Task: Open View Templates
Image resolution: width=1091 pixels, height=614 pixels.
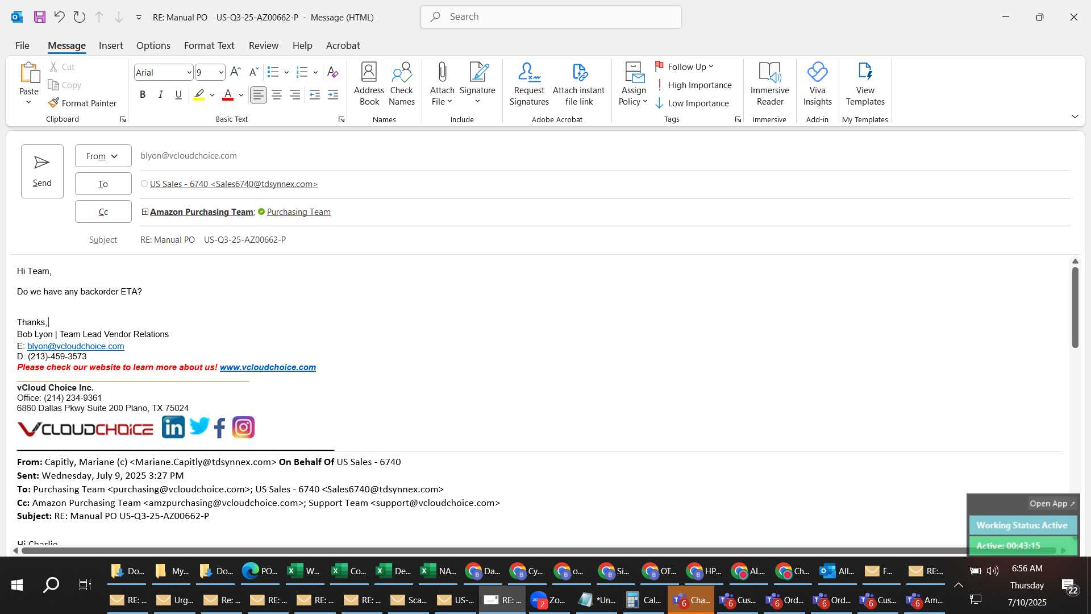Action: [865, 84]
